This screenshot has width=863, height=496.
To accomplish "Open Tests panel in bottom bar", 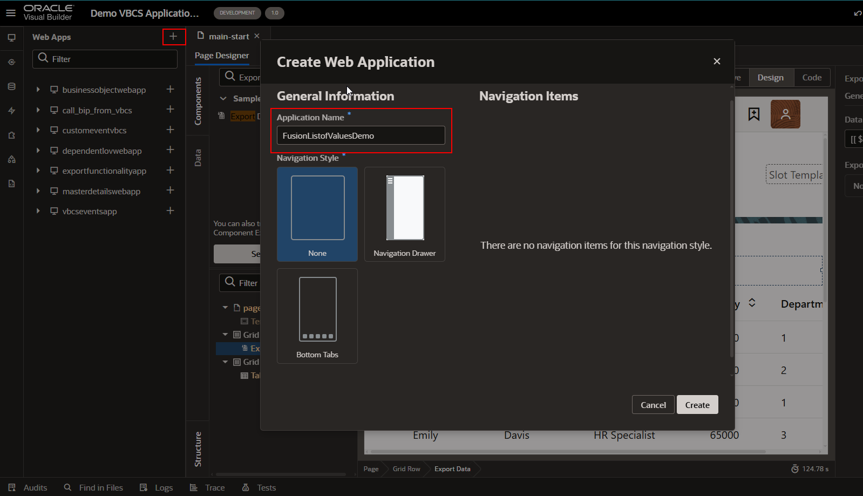I will click(259, 487).
